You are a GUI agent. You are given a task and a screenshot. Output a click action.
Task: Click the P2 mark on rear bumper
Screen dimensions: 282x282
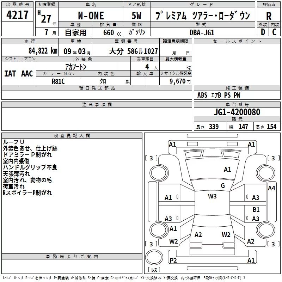pos(173,260)
